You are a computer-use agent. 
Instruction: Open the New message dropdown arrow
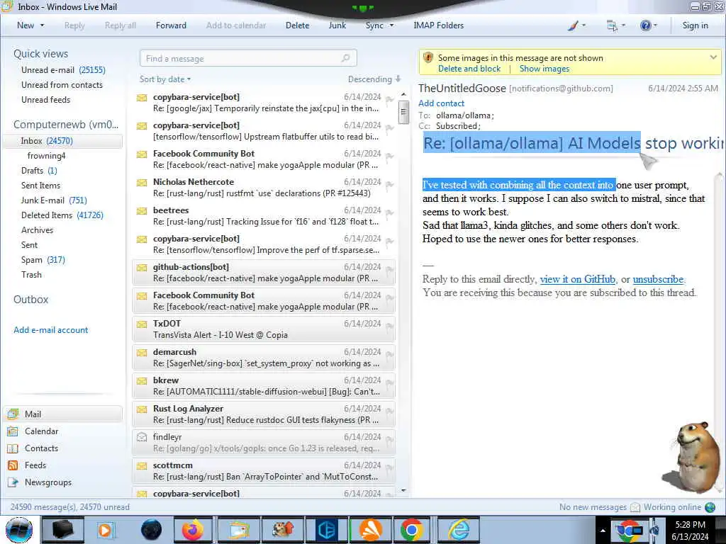(x=42, y=25)
